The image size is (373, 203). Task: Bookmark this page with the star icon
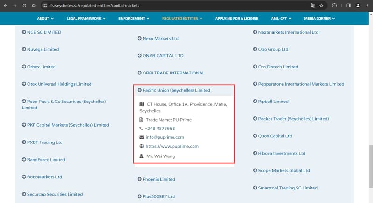(x=321, y=6)
